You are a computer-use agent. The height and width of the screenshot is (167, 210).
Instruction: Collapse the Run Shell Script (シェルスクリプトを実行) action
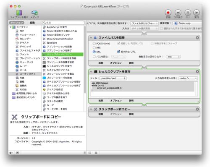91,72
